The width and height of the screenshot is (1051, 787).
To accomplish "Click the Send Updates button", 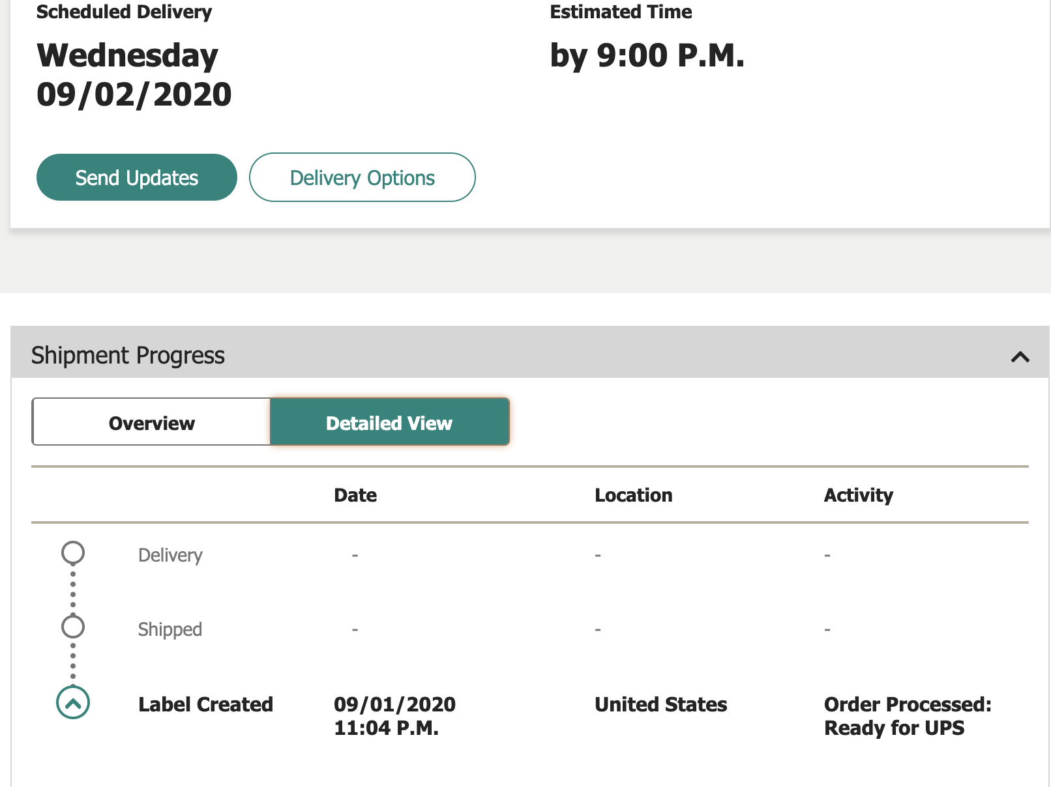I will 137,177.
